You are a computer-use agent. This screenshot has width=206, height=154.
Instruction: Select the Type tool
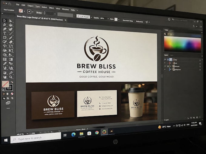tap(5, 33)
